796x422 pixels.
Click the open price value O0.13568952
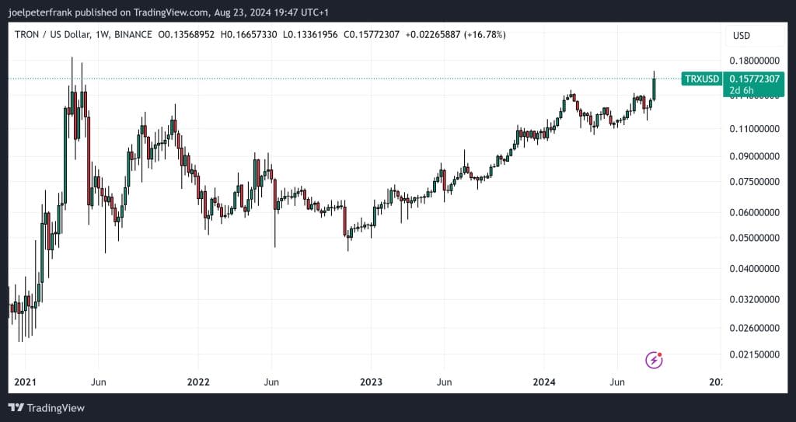coord(187,36)
